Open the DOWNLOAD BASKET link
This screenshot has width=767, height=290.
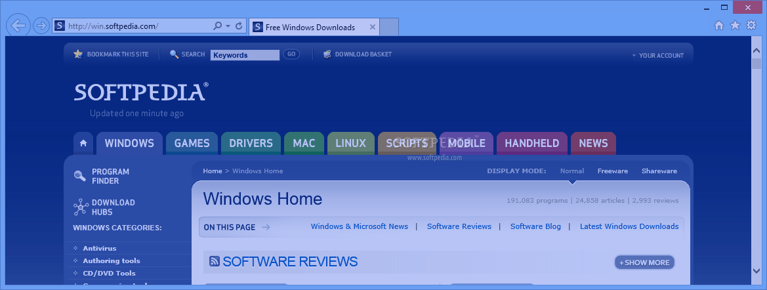pyautogui.click(x=363, y=54)
